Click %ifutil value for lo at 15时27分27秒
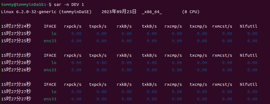Screen dimensions: 270x104 (x=252, y=92)
